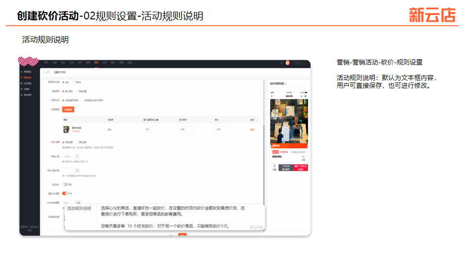Select the 不参与 radio option
Viewport: 465px width, 262px height.
coord(73,82)
